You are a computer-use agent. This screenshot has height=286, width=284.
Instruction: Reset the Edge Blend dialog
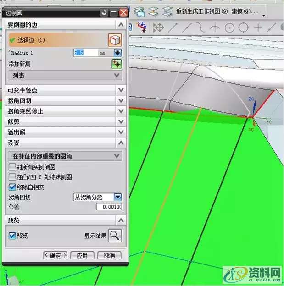point(104,12)
